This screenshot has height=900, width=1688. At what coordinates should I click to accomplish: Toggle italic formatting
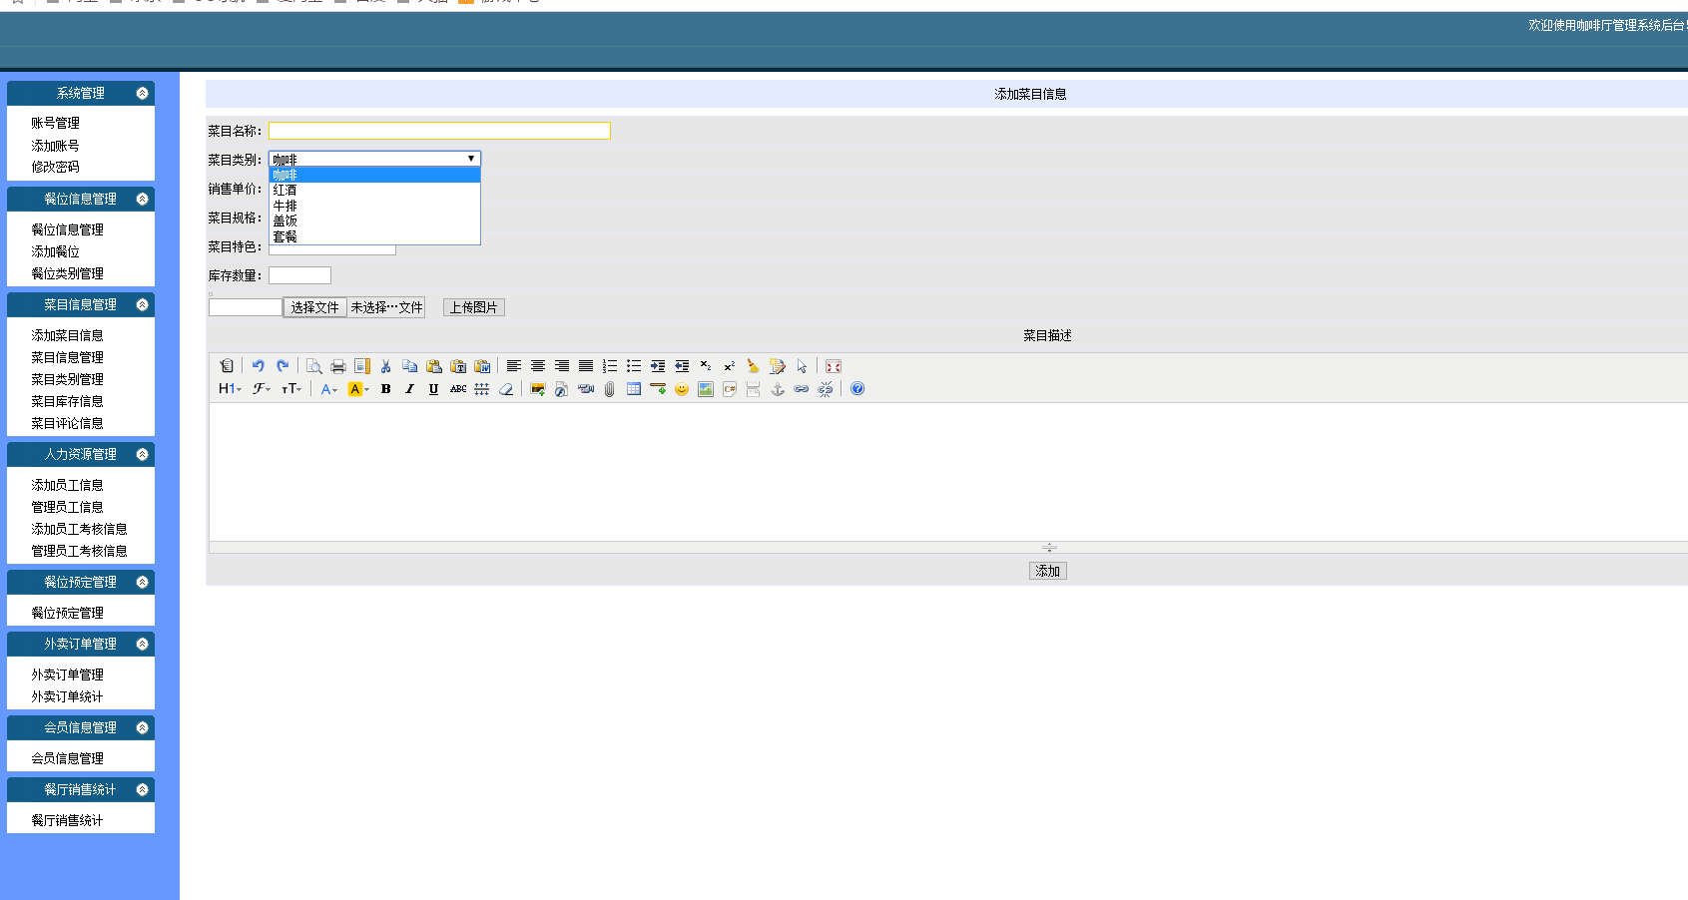click(x=410, y=389)
